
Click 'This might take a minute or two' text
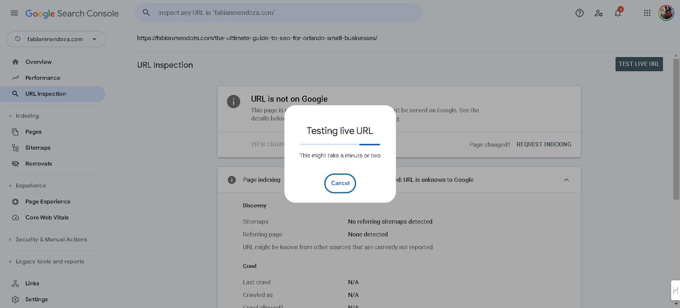point(340,155)
